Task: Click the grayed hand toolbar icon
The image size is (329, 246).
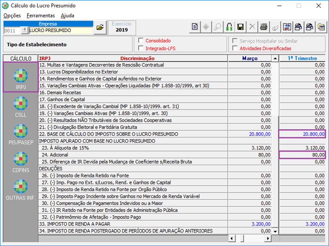Action: [275, 27]
